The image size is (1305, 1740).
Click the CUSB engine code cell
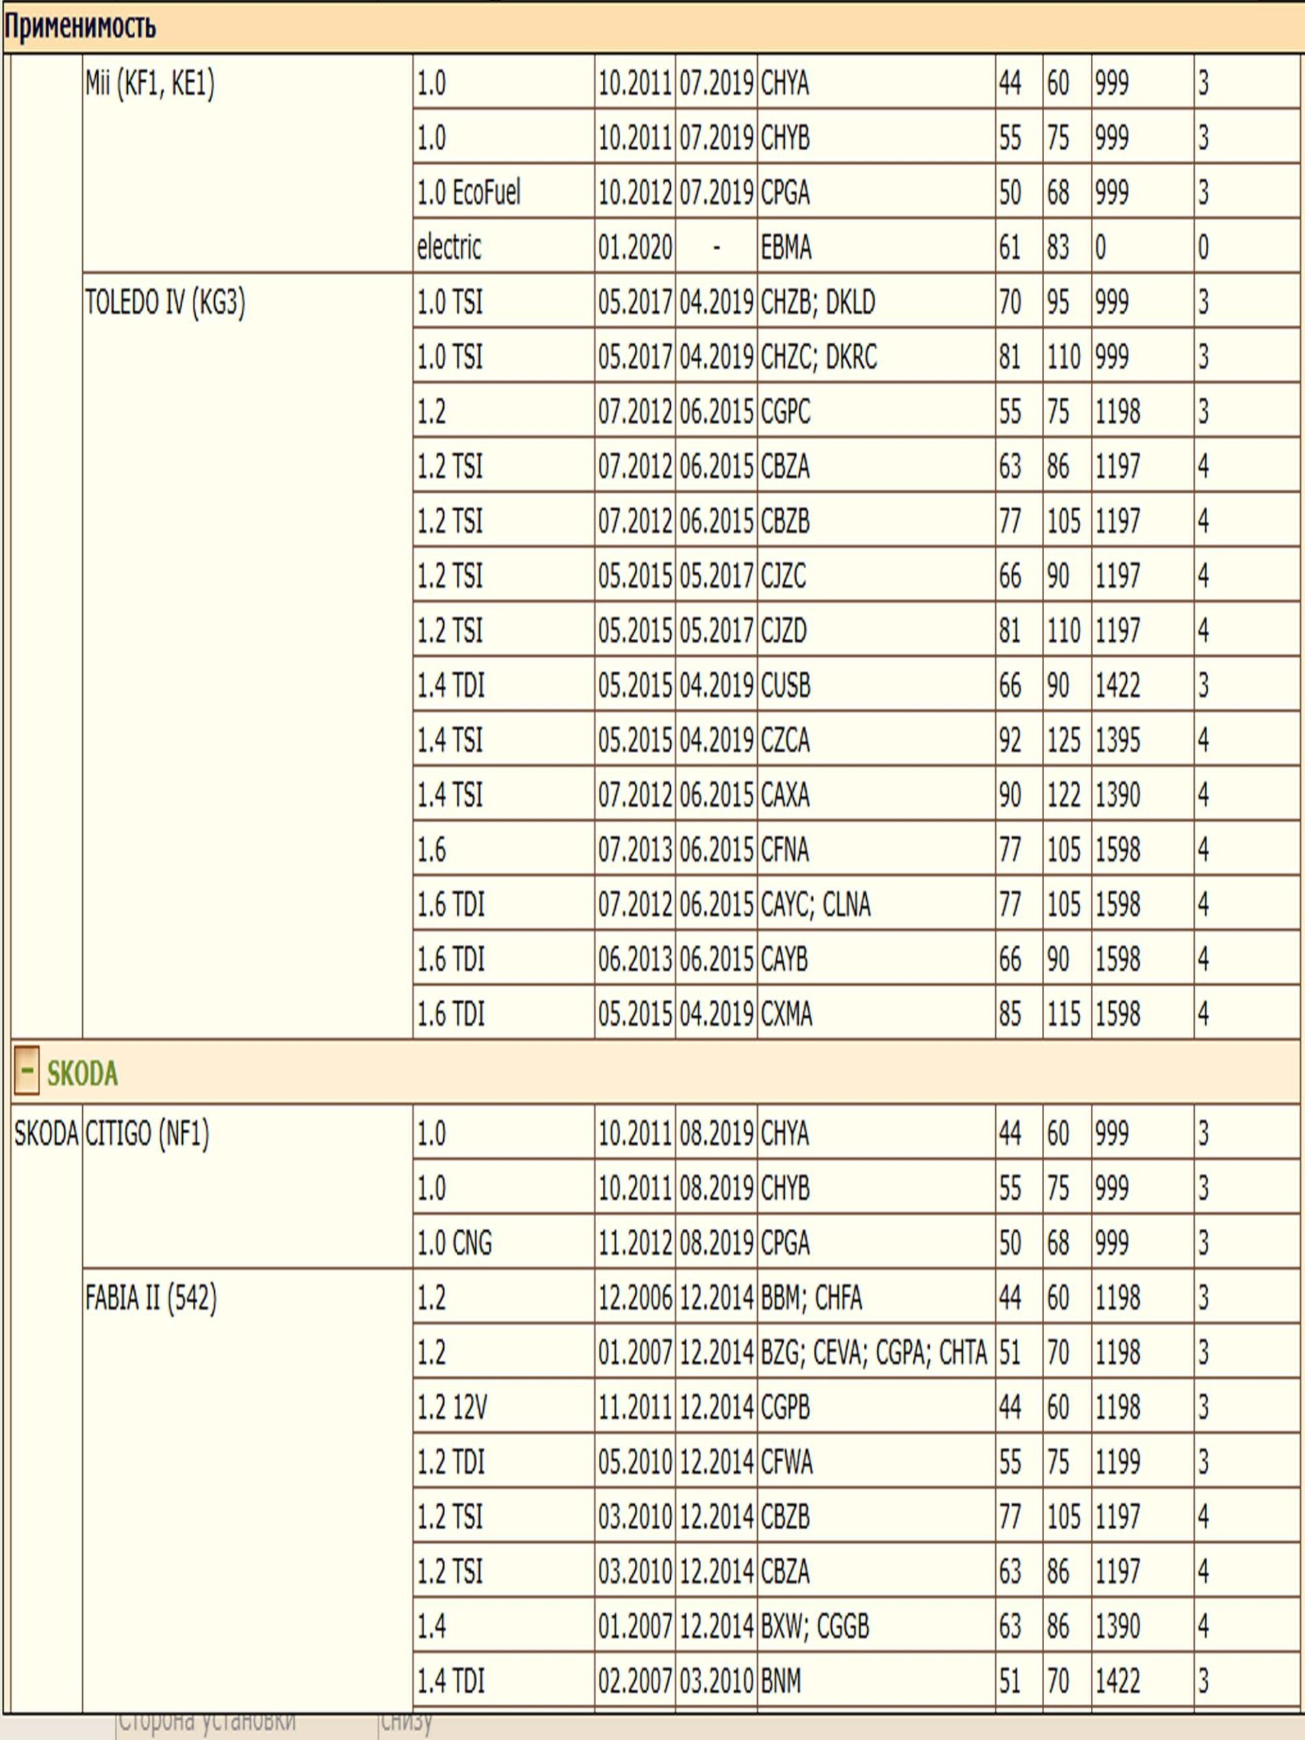[785, 686]
